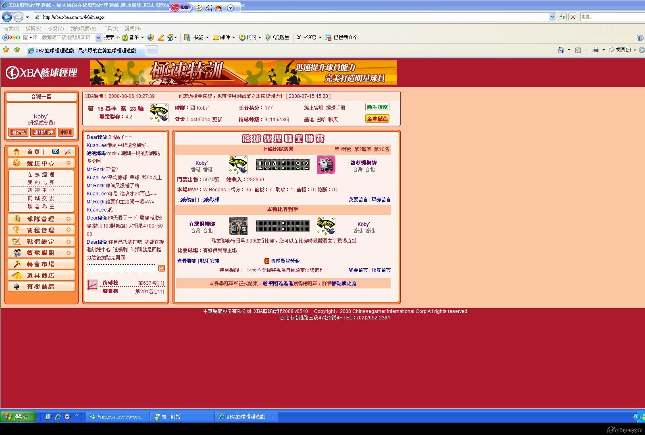Expand the 賽程管理 menu section
Screen dimensions: 645x435
(69, 230)
